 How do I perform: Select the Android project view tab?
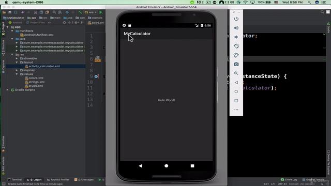point(15,23)
